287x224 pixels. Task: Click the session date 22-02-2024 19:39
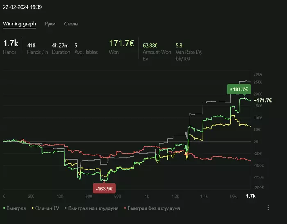tap(22, 7)
